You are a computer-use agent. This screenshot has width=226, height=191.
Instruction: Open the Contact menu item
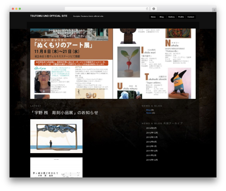click(191, 17)
